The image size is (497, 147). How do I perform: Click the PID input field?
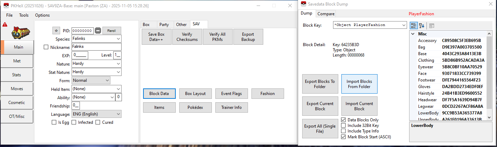[83, 31]
